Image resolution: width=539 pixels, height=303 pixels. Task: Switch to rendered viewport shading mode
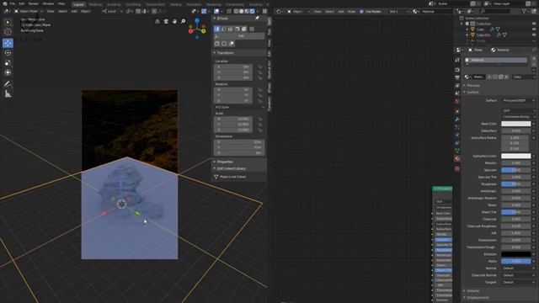click(x=253, y=11)
